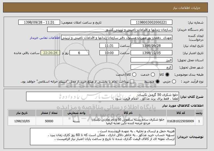
Task: Click the validity date field 1398/10/05
Action: pyautogui.click(x=151, y=53)
